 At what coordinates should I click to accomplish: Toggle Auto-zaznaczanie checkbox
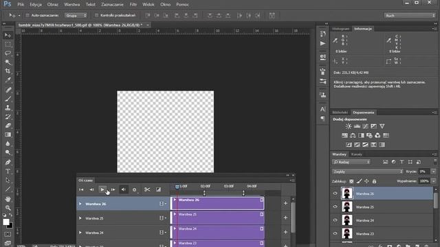pos(27,15)
